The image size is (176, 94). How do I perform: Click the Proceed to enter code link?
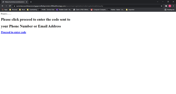(x=14, y=32)
